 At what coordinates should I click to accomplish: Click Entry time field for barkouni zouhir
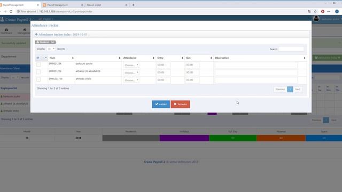tap(164, 65)
